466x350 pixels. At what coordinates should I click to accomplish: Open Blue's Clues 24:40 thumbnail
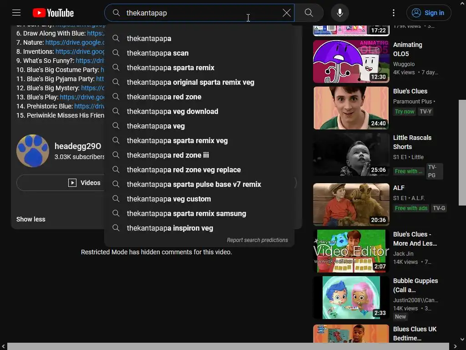tap(351, 108)
